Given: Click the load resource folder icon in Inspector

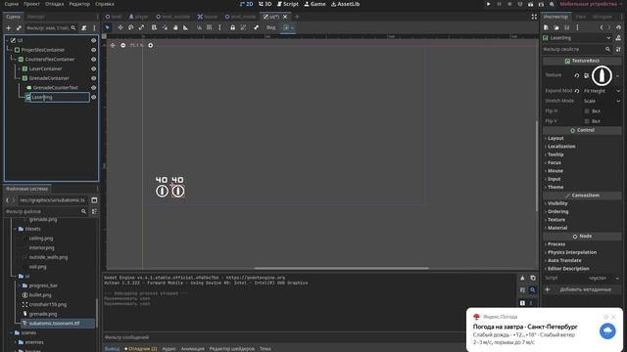Looking at the screenshot, I should pos(556,27).
